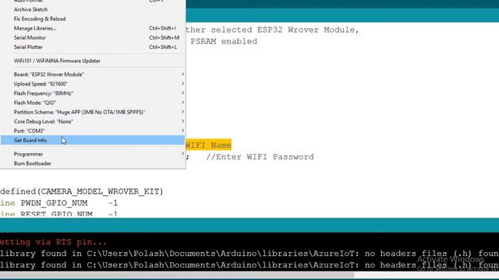Choose Fix Encoding & Reload
The image size is (499, 280).
pyautogui.click(x=93, y=19)
